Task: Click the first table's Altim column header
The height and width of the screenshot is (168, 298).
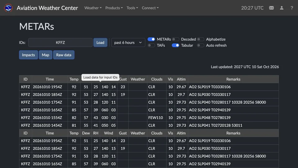Action: (x=181, y=79)
